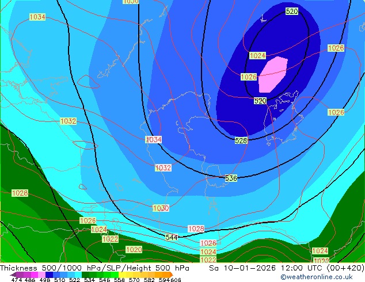365x282 pixels.
Task: Click the pink lowest-thickness area on the map
Action: (x=272, y=75)
